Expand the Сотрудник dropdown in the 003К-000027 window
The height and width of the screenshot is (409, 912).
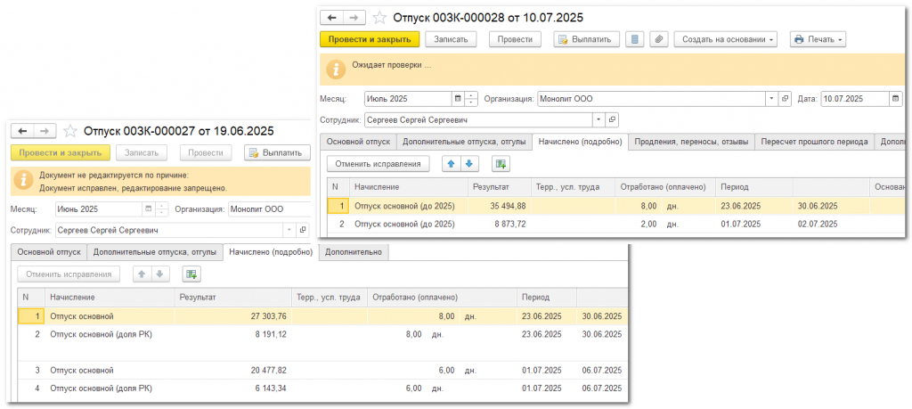pyautogui.click(x=289, y=230)
